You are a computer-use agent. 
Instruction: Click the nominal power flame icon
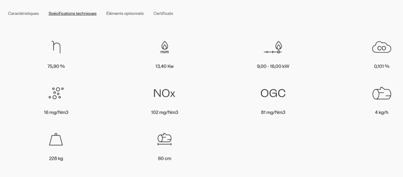point(165,47)
